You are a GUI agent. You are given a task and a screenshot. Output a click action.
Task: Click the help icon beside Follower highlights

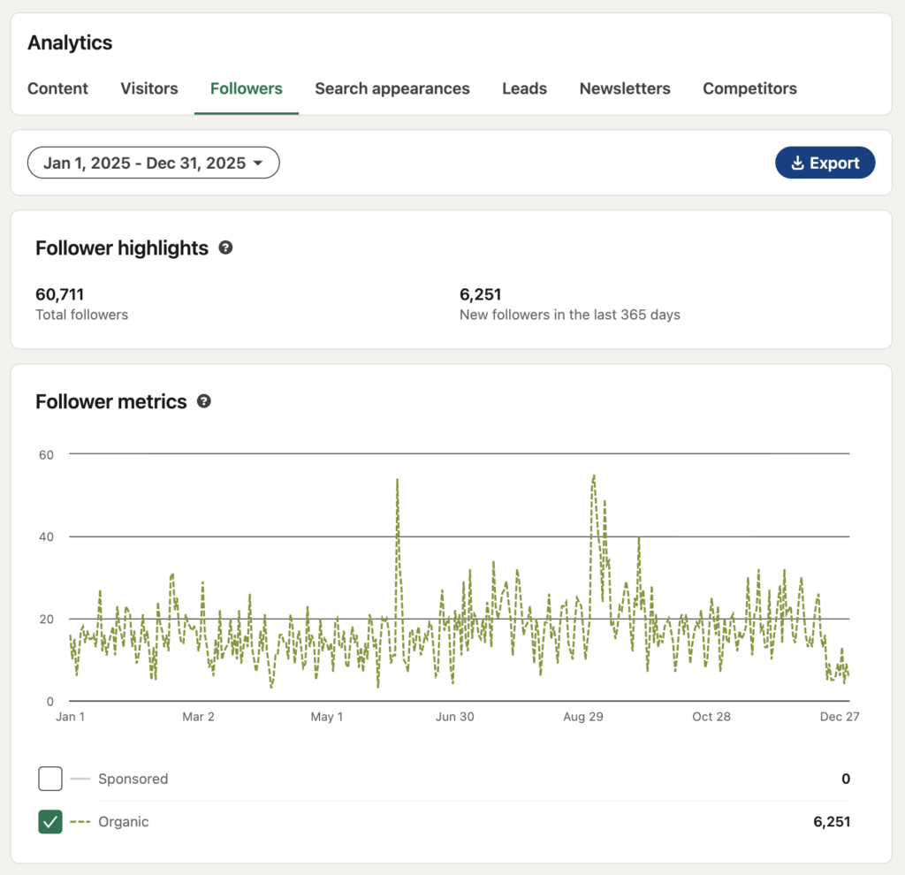click(226, 248)
